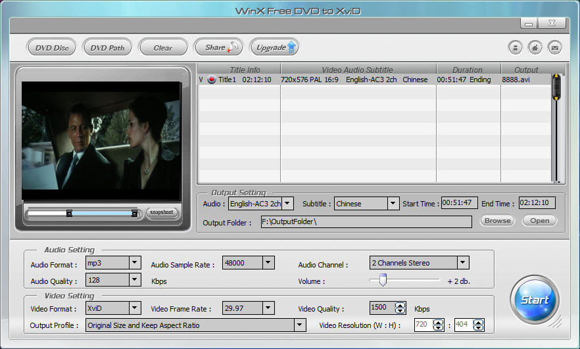
Task: Click the End Time field 02:12:10
Action: point(537,202)
